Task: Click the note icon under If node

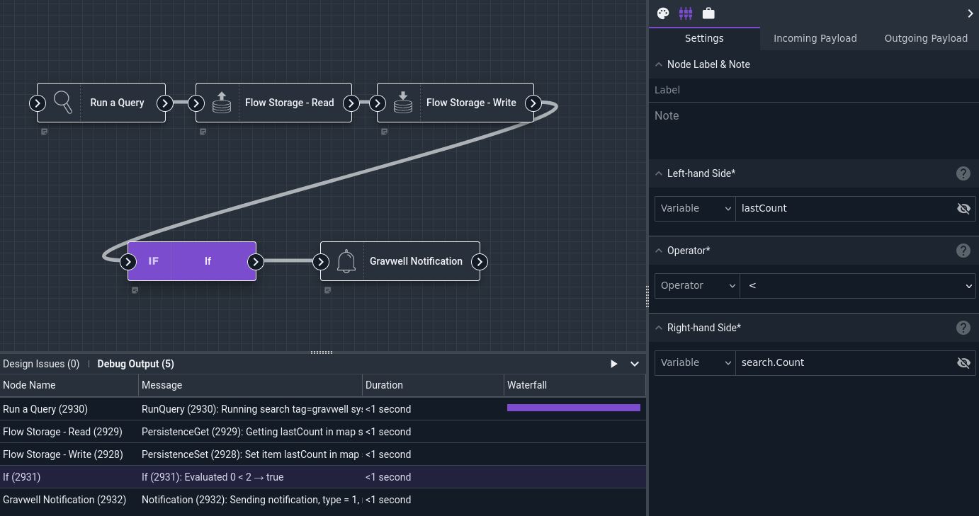Action: pos(135,290)
